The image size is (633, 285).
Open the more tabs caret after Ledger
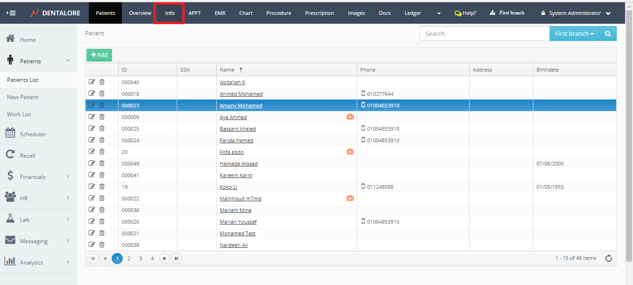439,13
